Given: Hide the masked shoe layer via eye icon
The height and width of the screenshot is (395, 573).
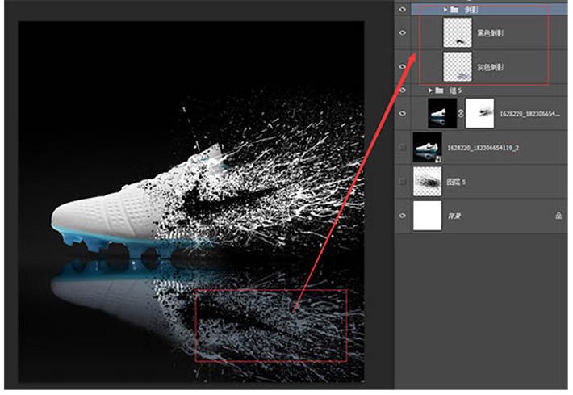Looking at the screenshot, I should (404, 114).
